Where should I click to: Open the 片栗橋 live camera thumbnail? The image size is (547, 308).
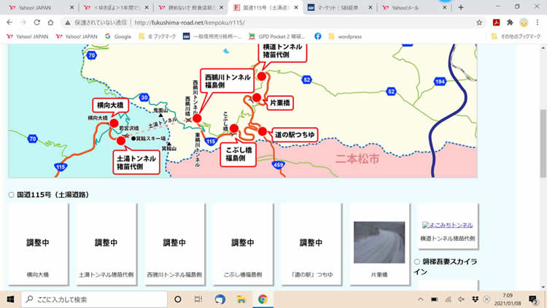379,242
